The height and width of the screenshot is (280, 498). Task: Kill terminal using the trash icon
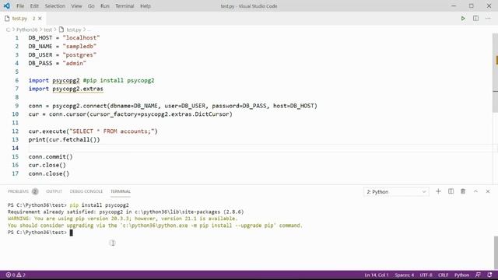pos(463,191)
